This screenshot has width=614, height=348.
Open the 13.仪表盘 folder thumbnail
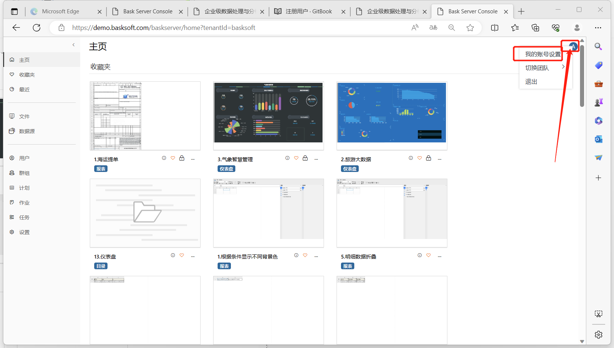tap(145, 213)
